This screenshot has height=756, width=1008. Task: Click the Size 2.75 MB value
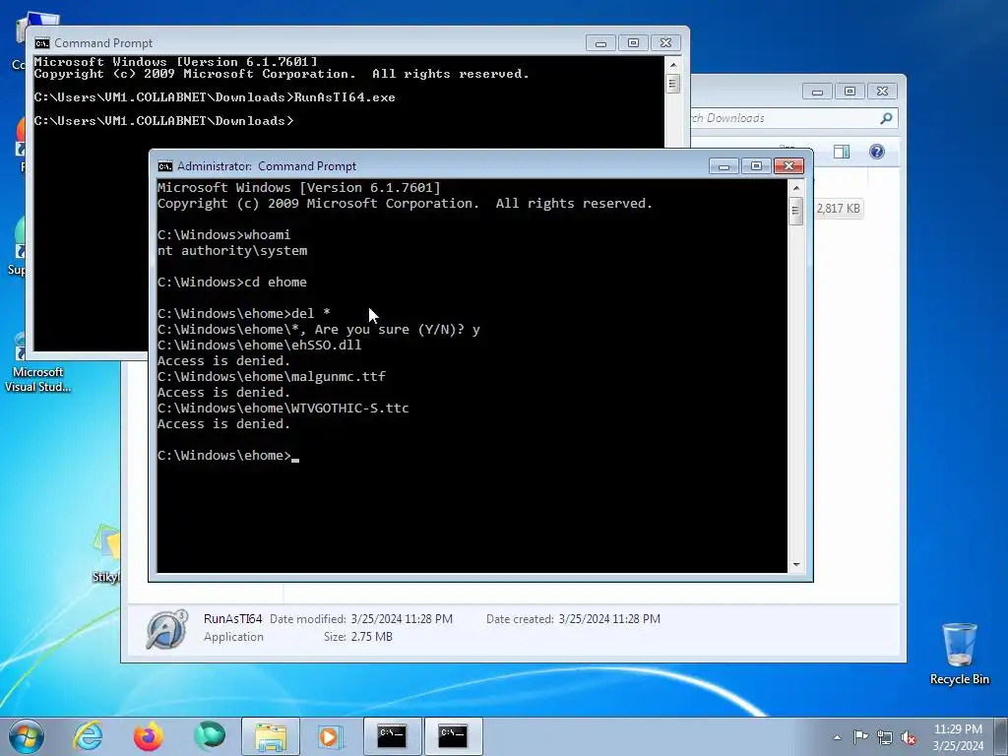[371, 637]
